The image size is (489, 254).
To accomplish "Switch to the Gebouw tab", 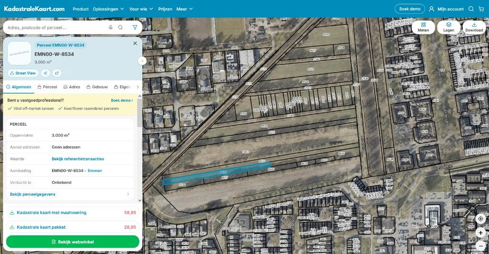I will pos(97,87).
